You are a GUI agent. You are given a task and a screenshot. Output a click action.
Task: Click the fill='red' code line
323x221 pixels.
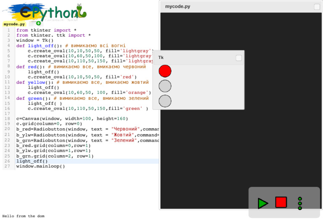click(82, 77)
